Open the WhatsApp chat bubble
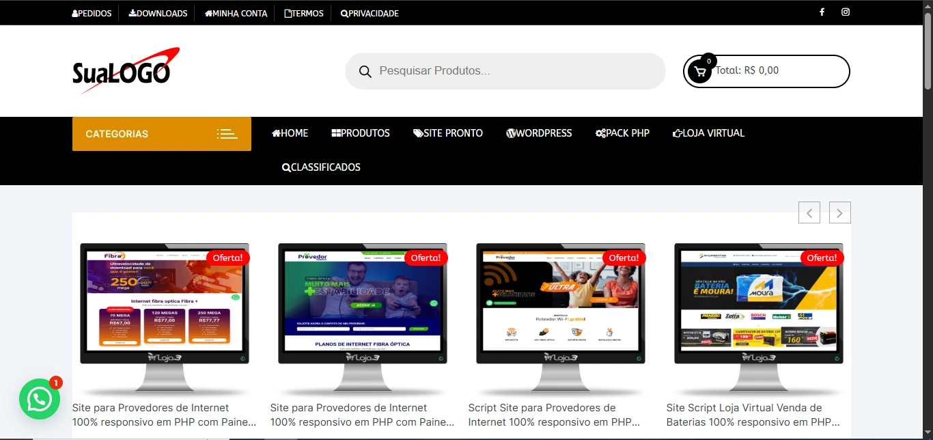Image resolution: width=933 pixels, height=440 pixels. [x=39, y=399]
